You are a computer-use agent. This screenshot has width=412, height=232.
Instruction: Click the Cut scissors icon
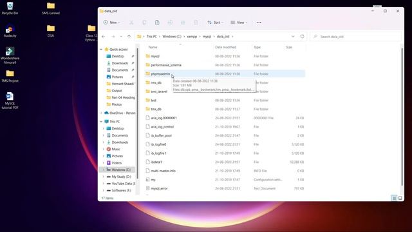click(x=131, y=23)
